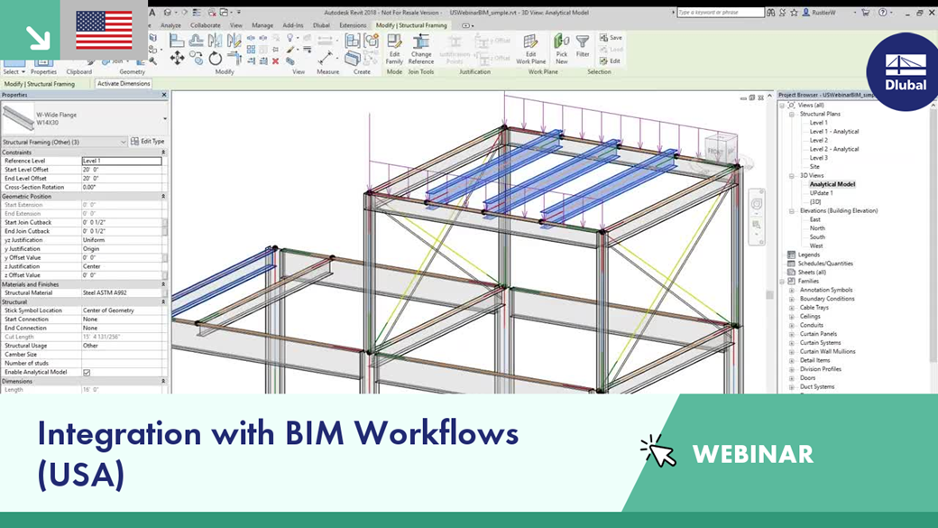
Task: Click Edit in the Selection panel
Action: [611, 61]
